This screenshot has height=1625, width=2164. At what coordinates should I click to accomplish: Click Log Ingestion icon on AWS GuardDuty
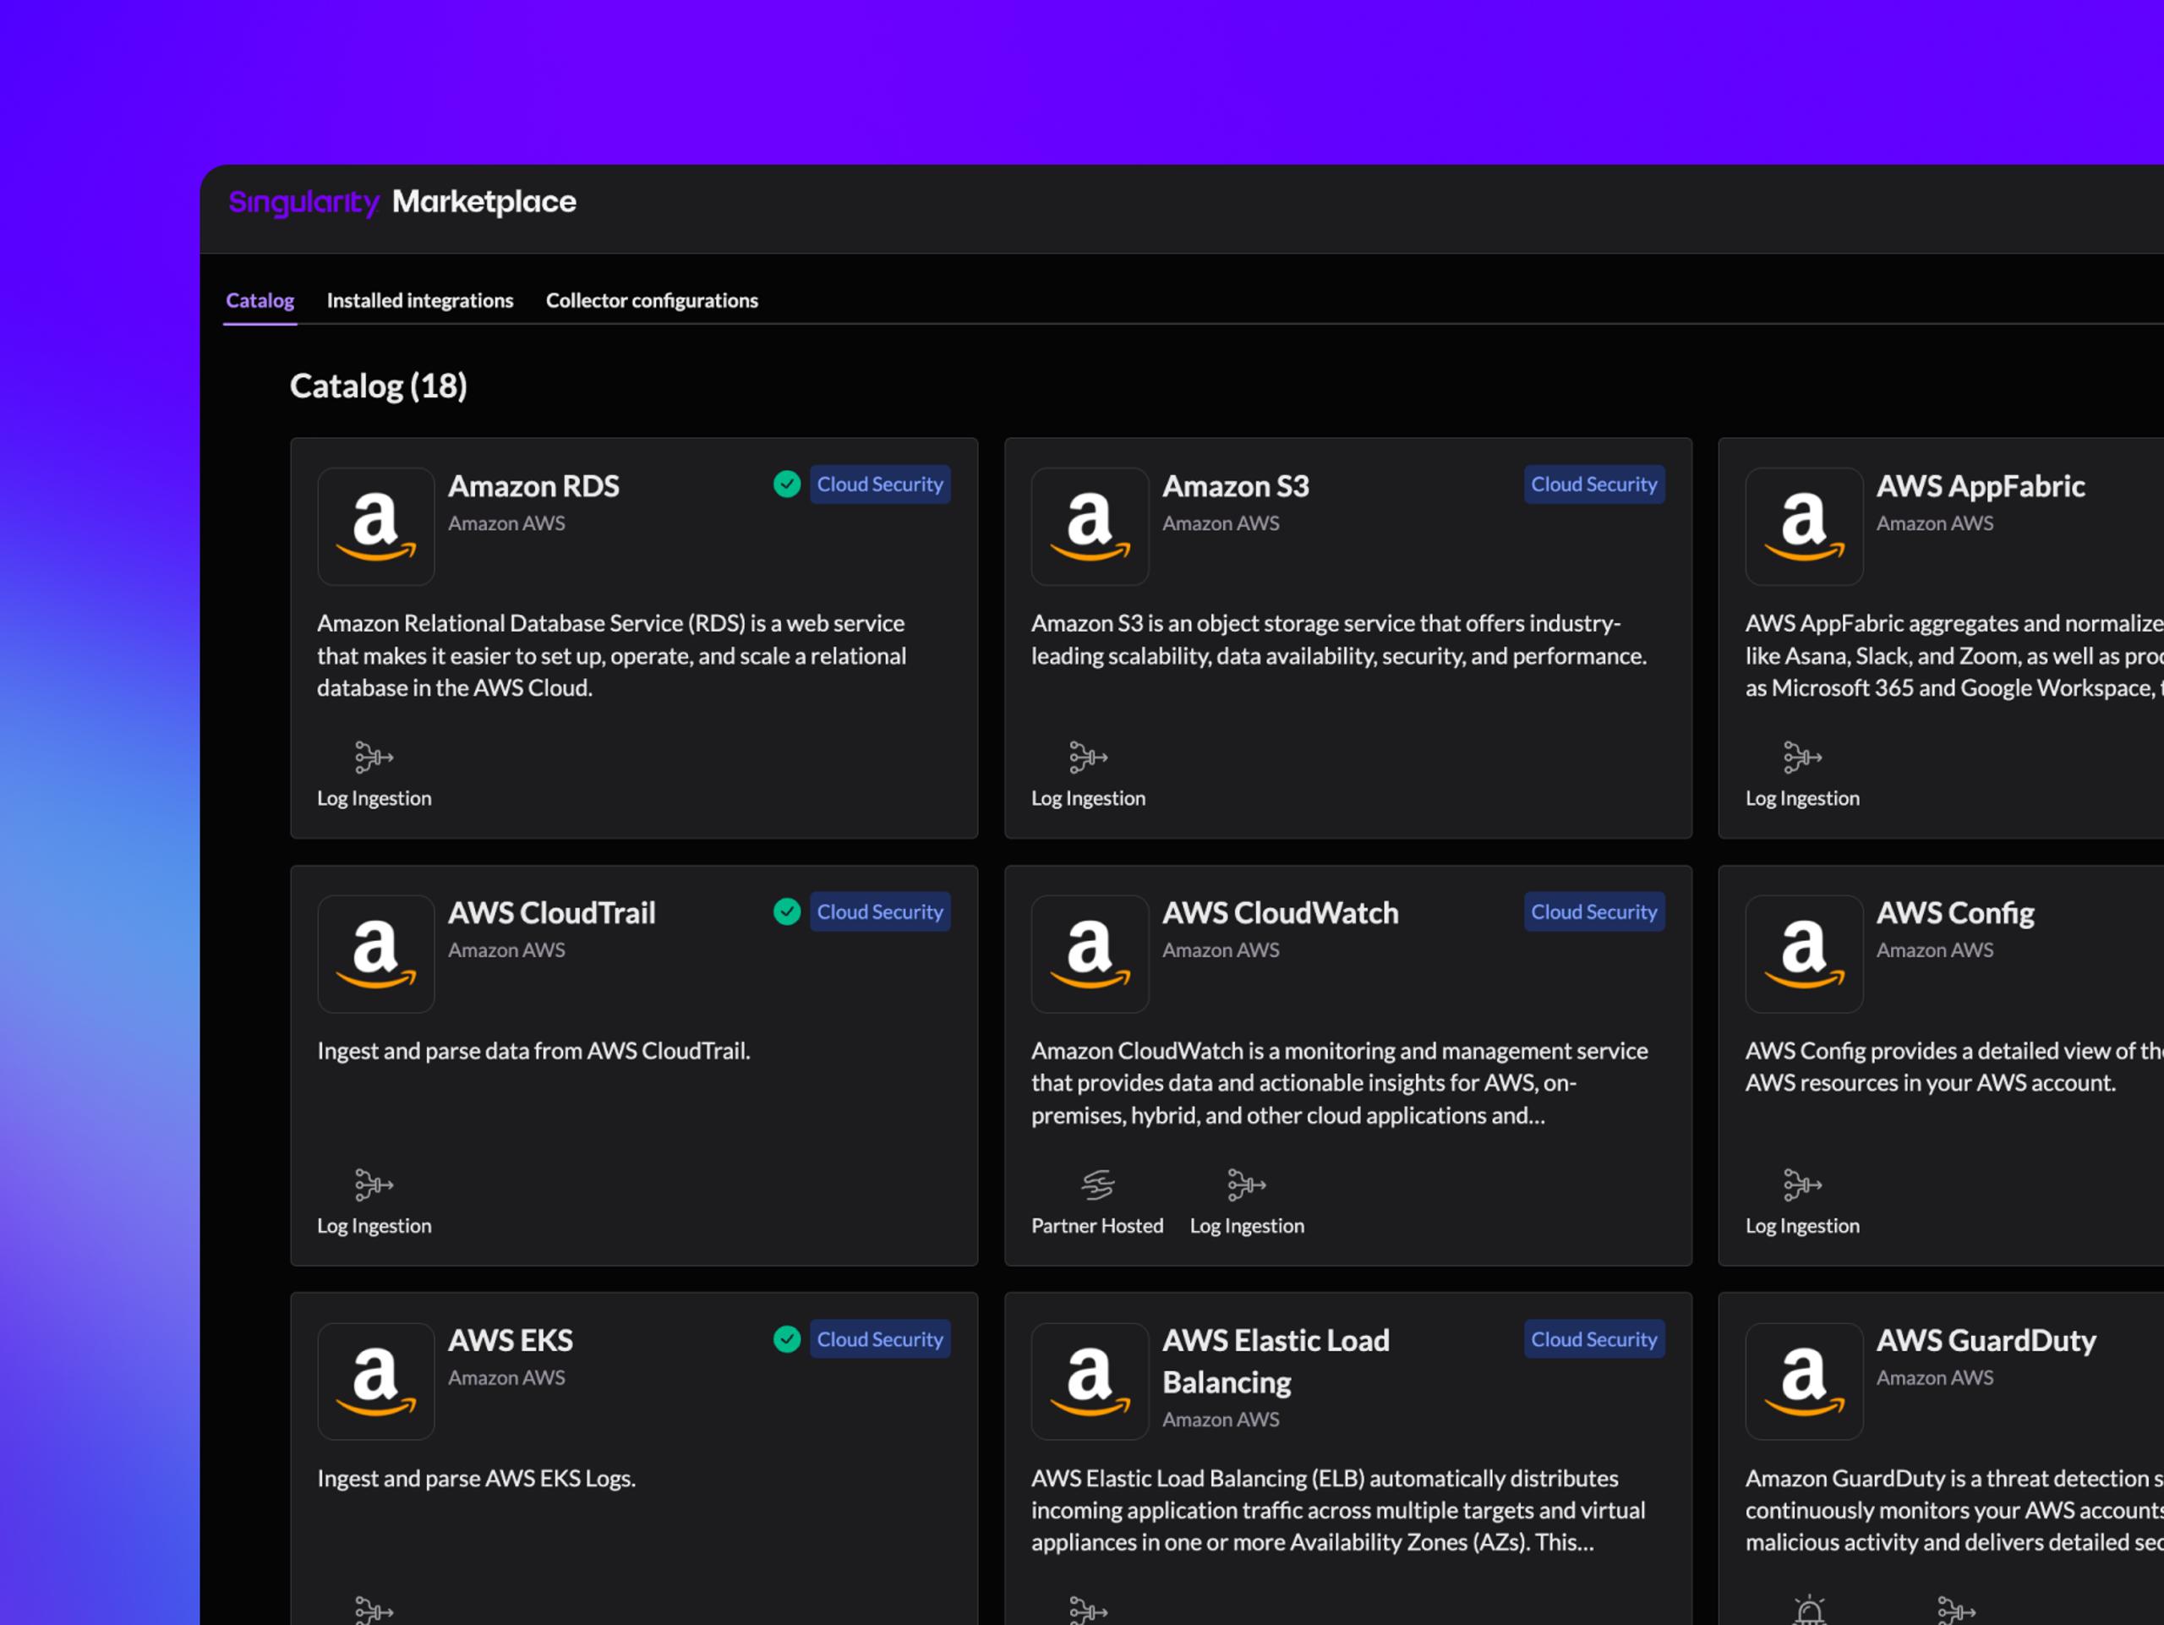pyautogui.click(x=1957, y=1611)
